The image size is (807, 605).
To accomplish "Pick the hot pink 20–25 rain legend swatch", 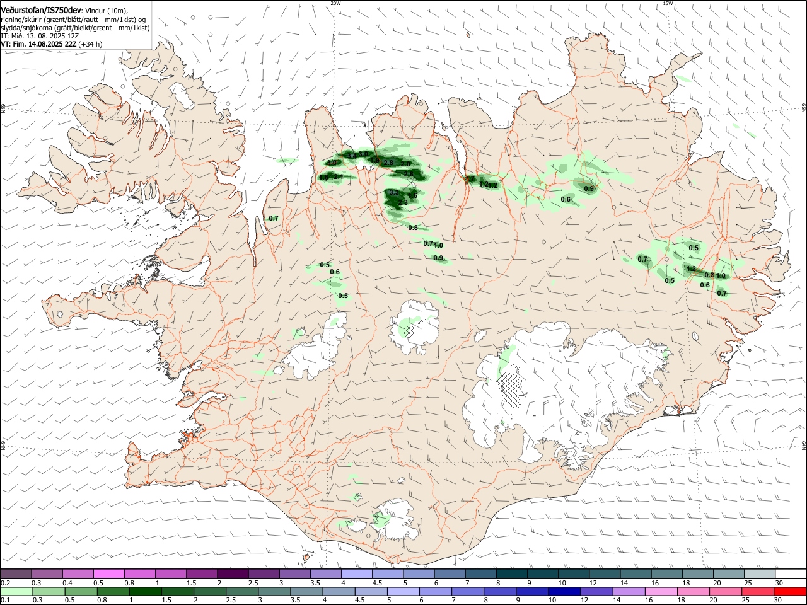I will 726,592.
